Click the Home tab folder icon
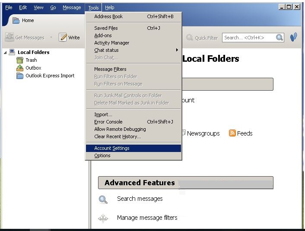The width and height of the screenshot is (305, 231). pyautogui.click(x=16, y=20)
